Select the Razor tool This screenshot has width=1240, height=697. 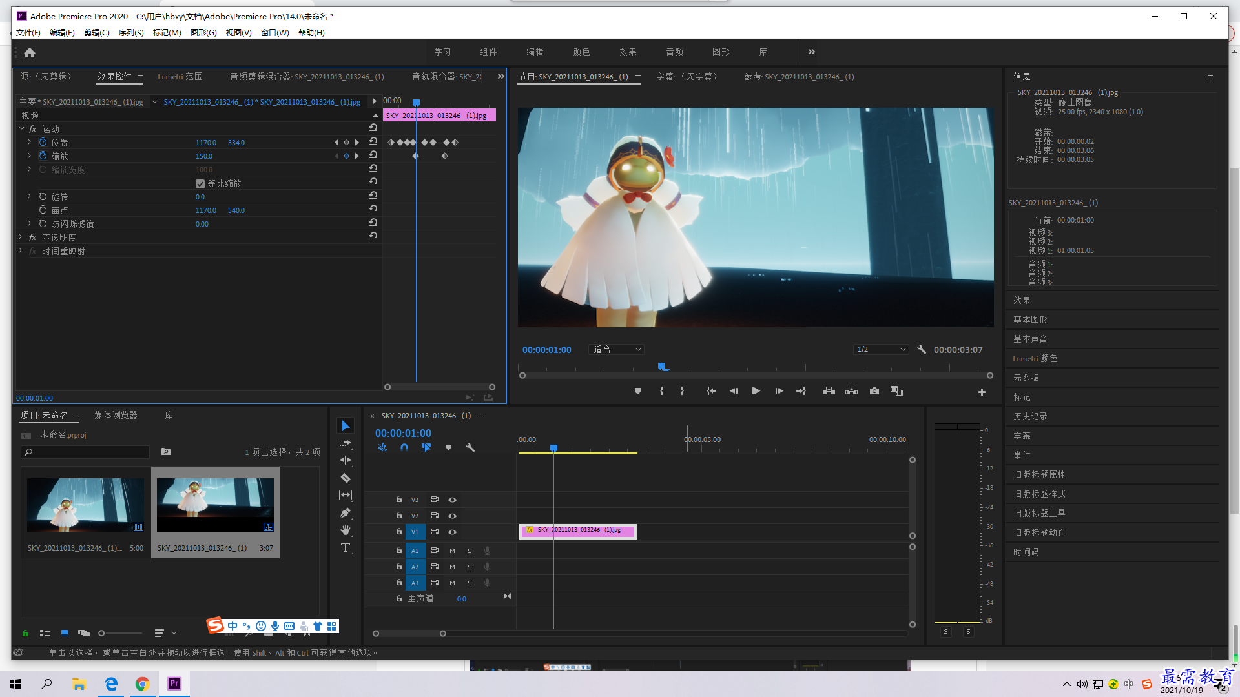346,478
